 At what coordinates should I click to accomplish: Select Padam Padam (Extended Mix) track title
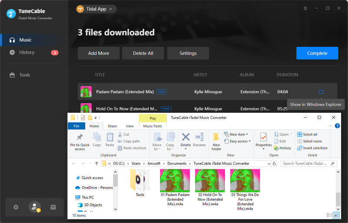click(x=125, y=92)
